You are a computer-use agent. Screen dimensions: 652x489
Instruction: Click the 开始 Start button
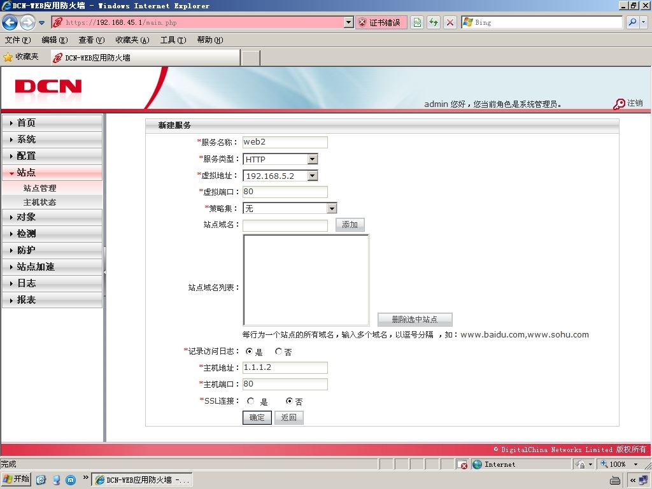[16, 479]
